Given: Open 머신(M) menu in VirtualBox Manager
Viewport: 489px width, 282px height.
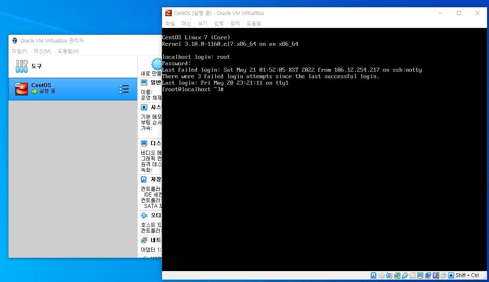Looking at the screenshot, I should (x=42, y=51).
